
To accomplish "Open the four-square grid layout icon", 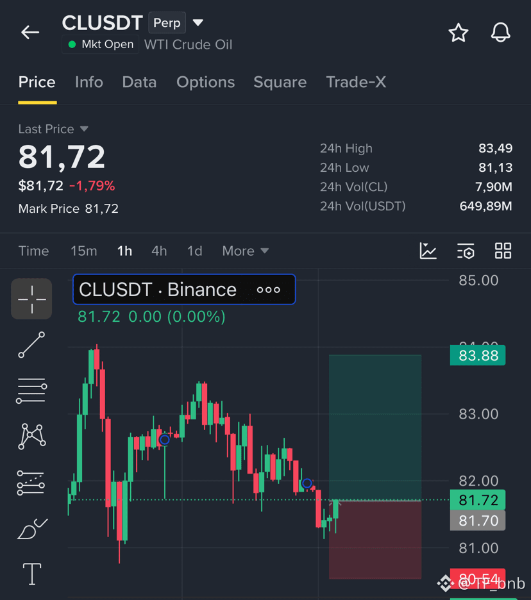I will 503,251.
